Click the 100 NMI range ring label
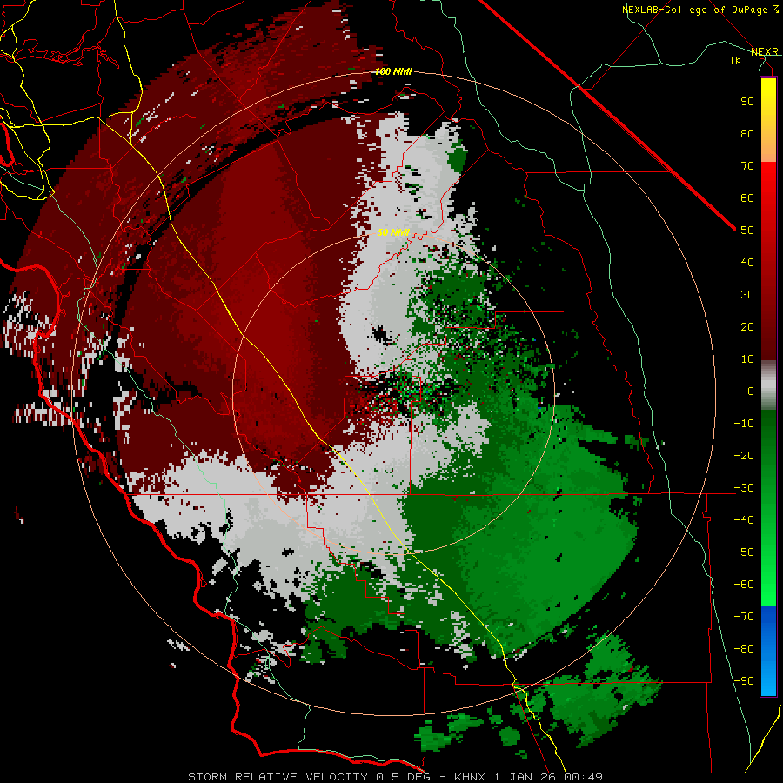Image resolution: width=783 pixels, height=783 pixels. (393, 72)
